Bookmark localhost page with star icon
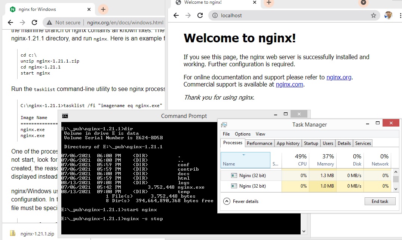Image resolution: width=402 pixels, height=240 pixels. pos(373,15)
